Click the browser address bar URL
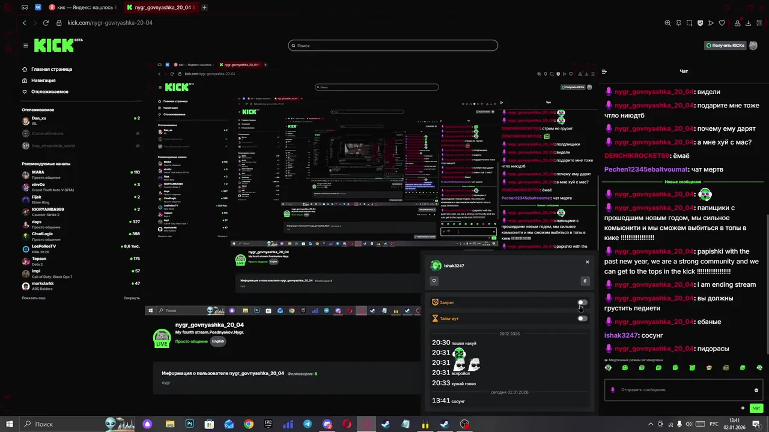769x432 pixels. coord(110,23)
